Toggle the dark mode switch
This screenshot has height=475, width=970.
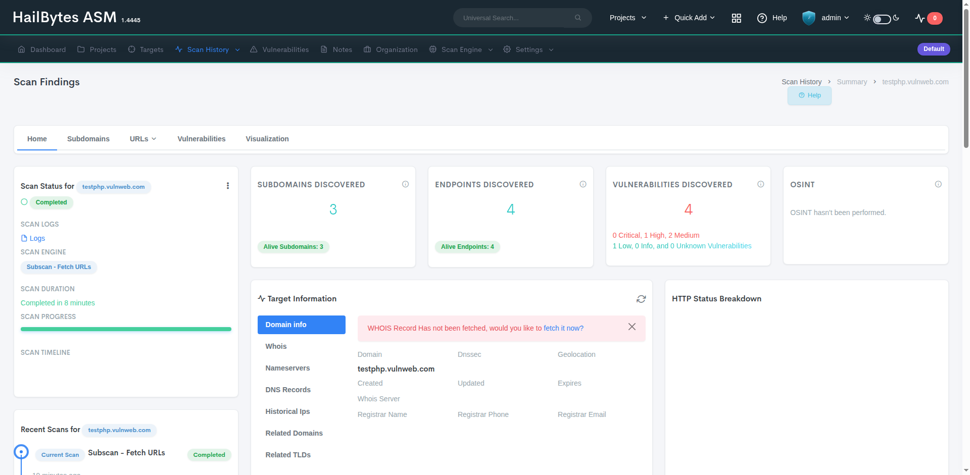(x=882, y=19)
